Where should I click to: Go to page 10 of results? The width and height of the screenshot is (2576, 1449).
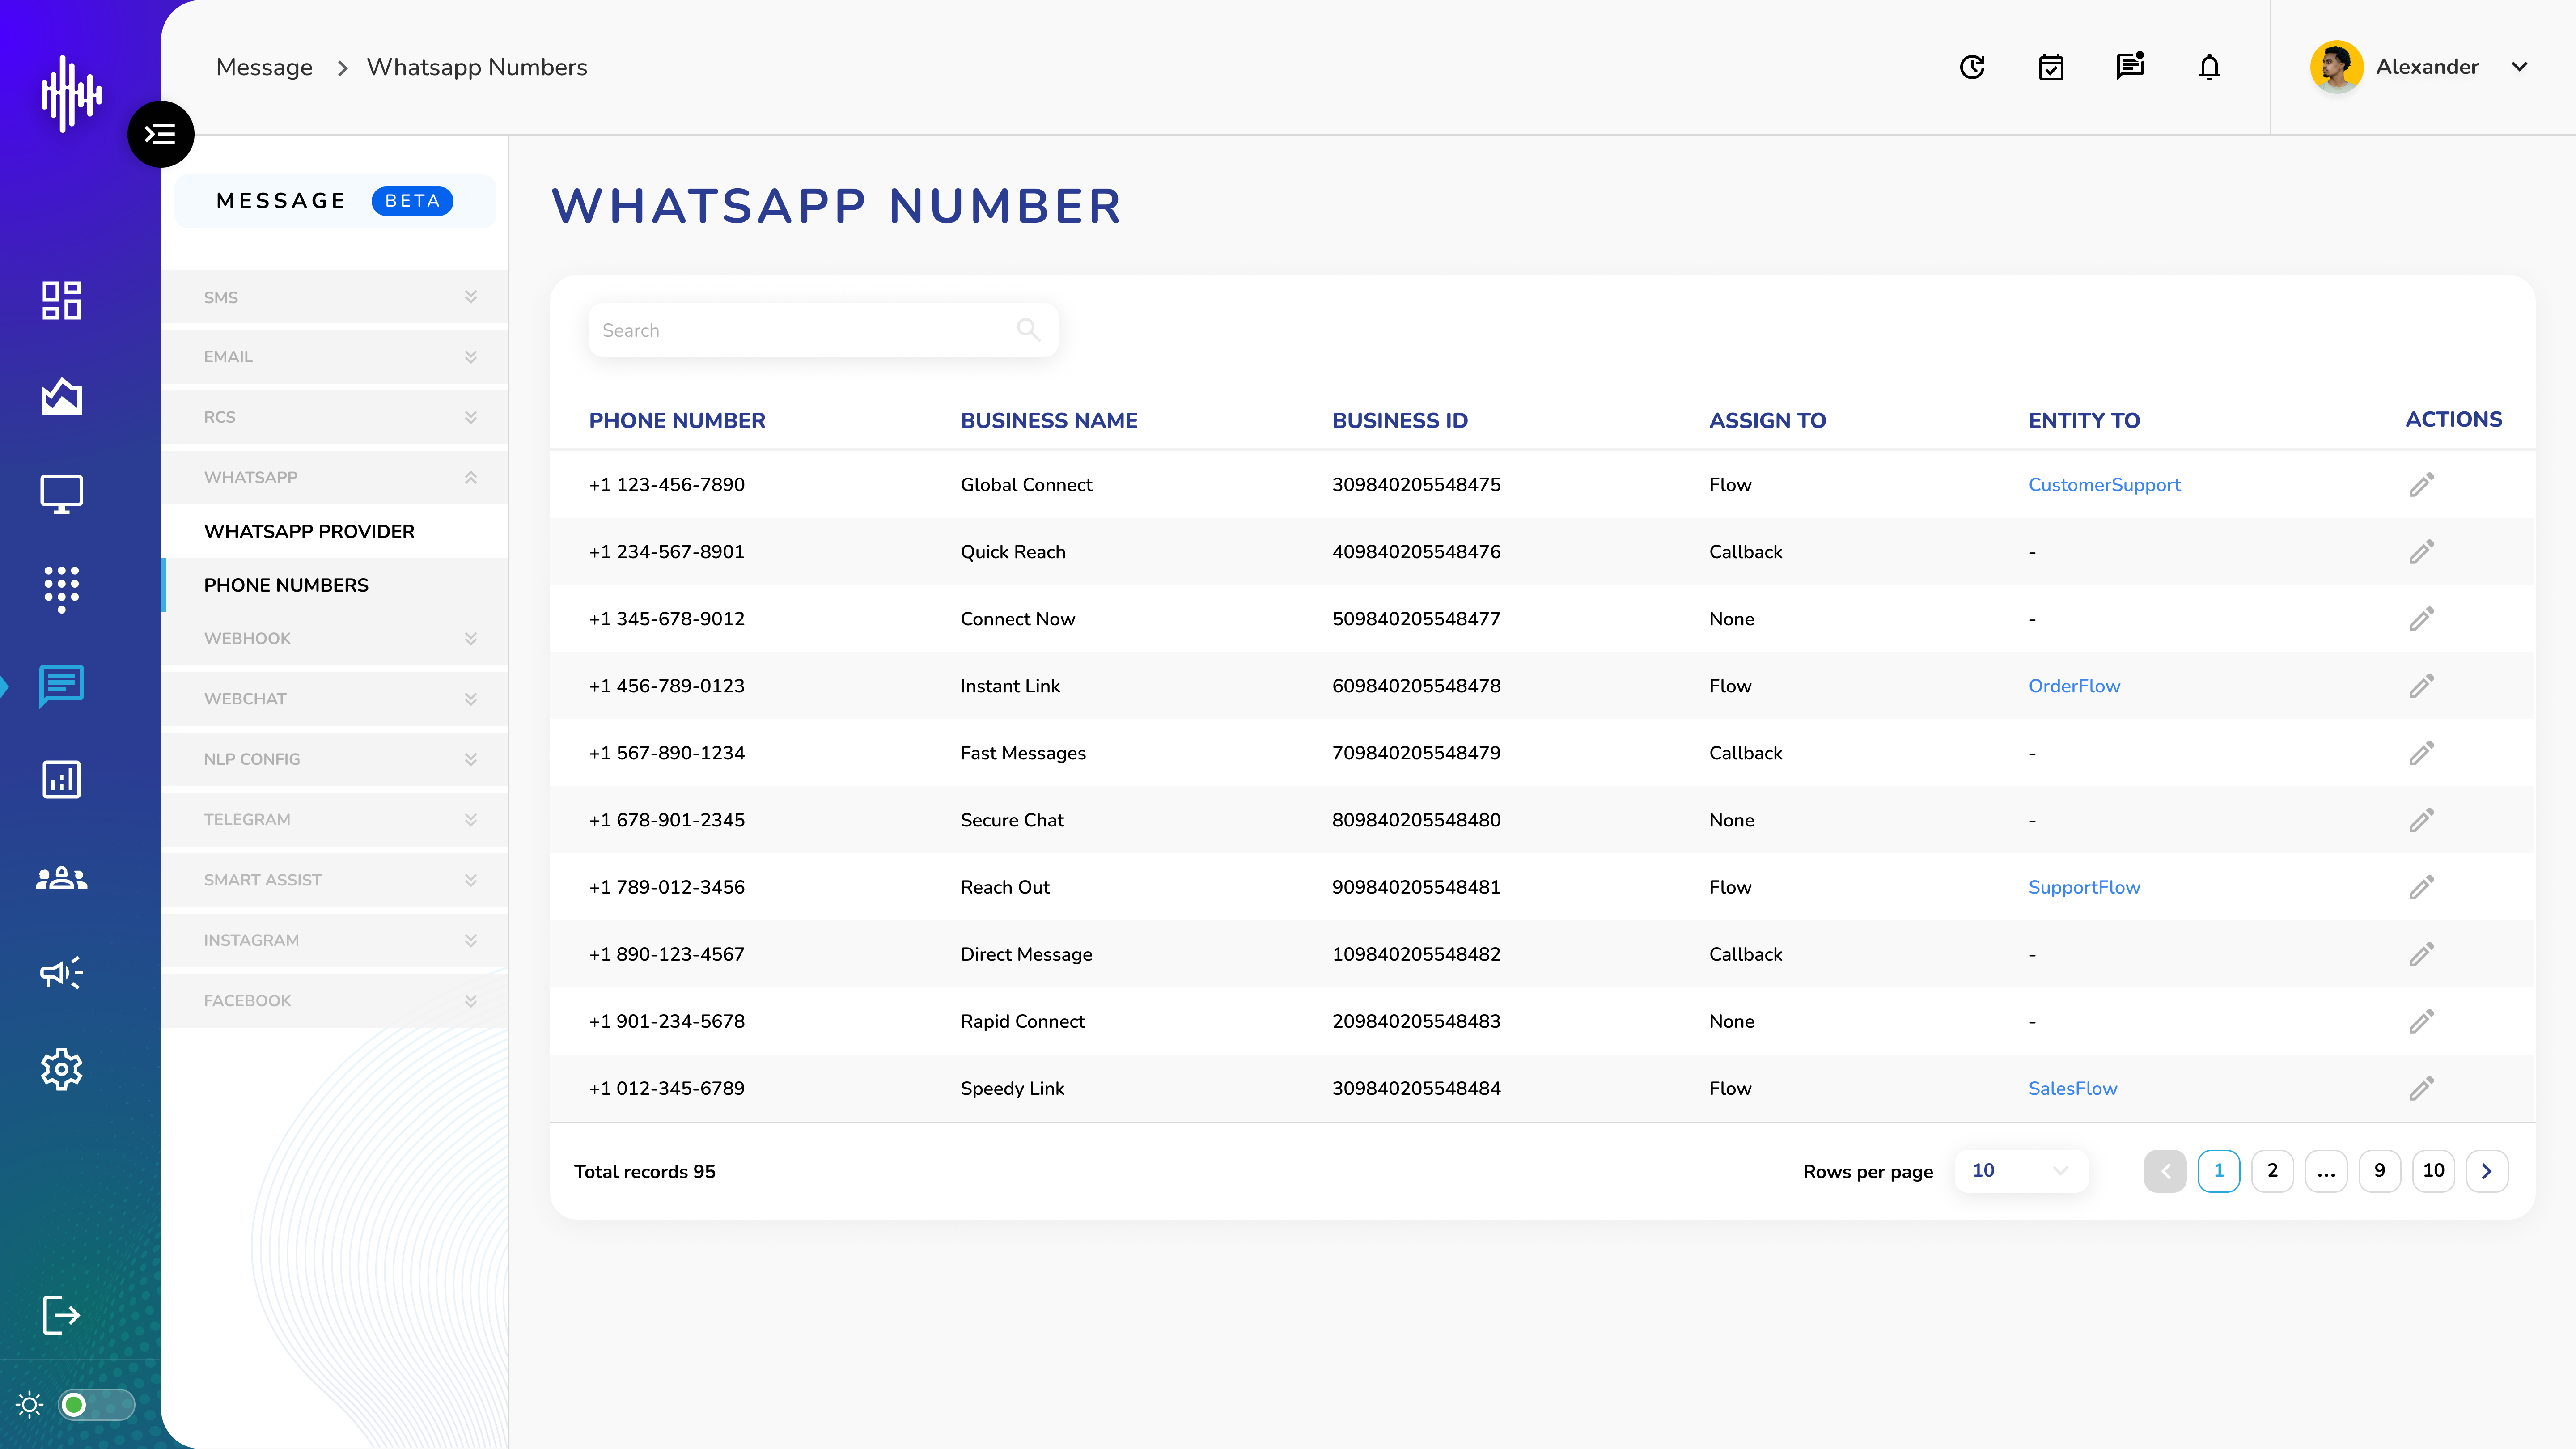tap(2434, 1171)
